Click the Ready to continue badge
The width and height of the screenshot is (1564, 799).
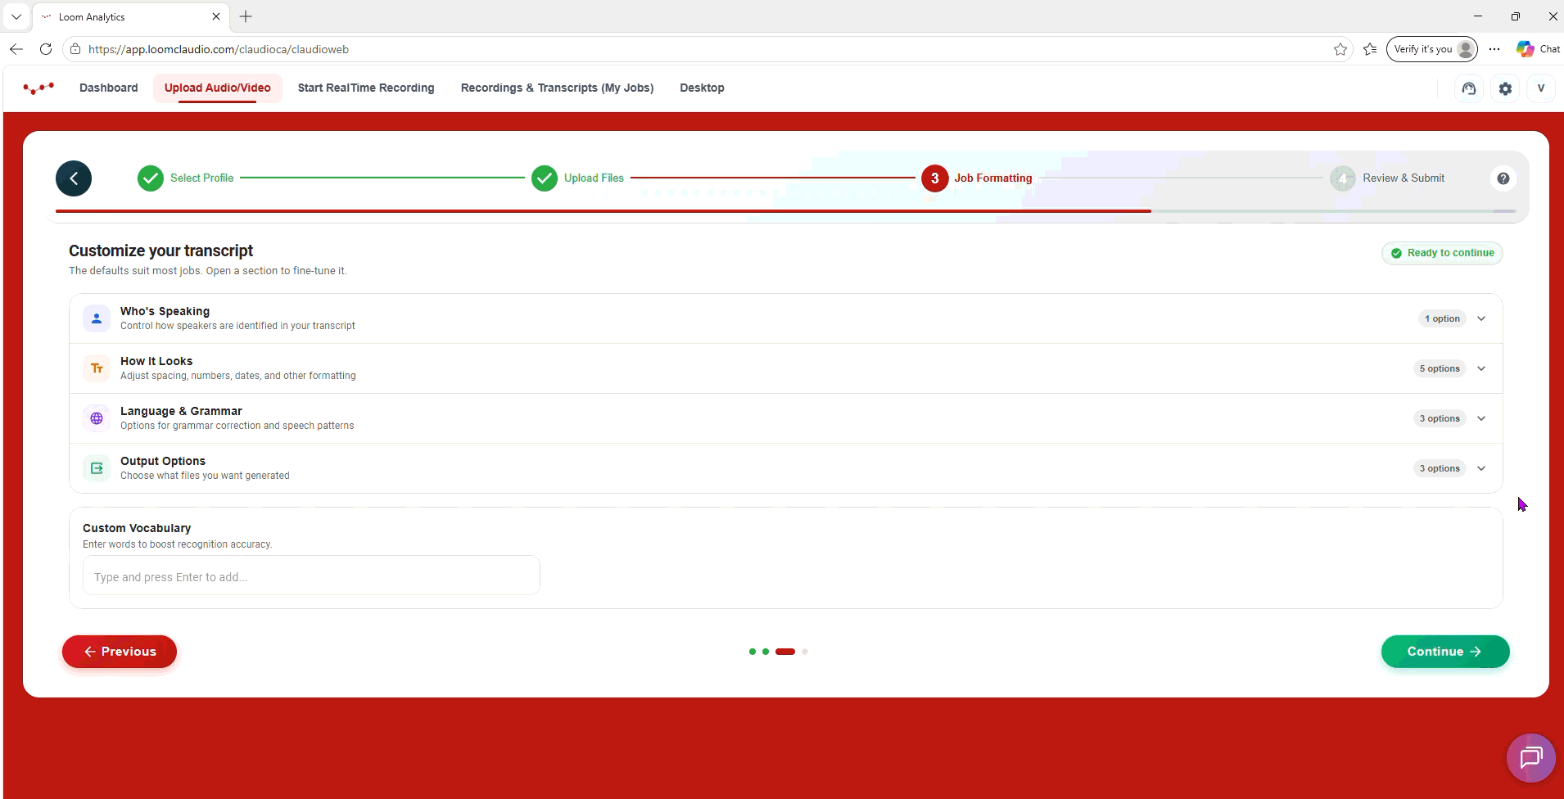click(x=1442, y=253)
